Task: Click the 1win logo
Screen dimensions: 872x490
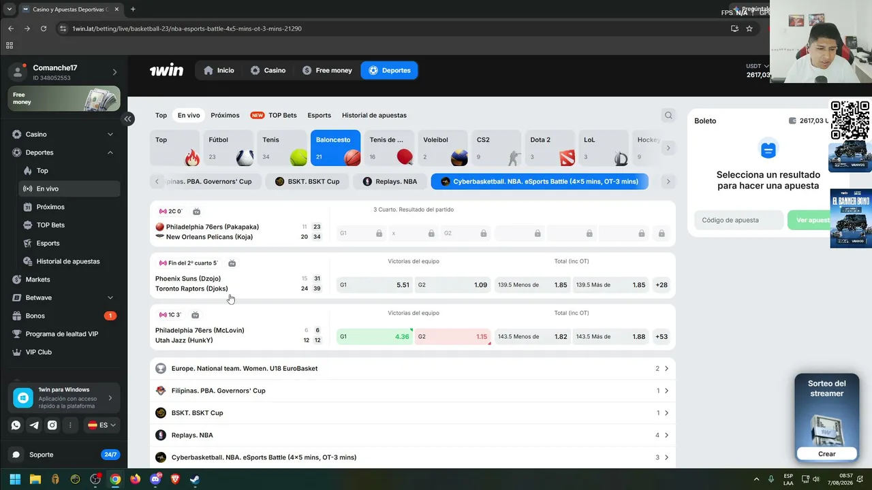Action: (x=166, y=70)
